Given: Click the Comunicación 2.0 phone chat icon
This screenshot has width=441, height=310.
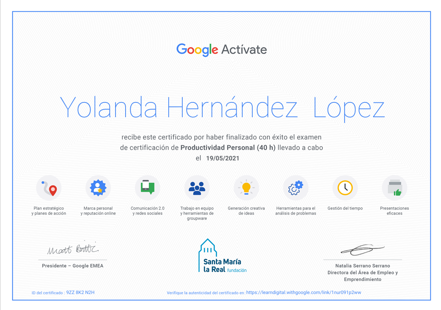Looking at the screenshot, I should pos(148,188).
